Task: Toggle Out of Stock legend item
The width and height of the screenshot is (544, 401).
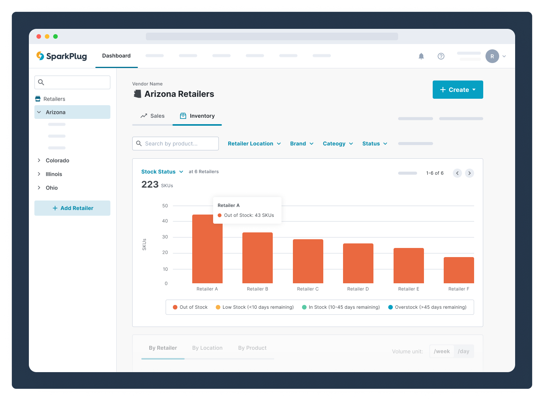Action: pyautogui.click(x=190, y=307)
